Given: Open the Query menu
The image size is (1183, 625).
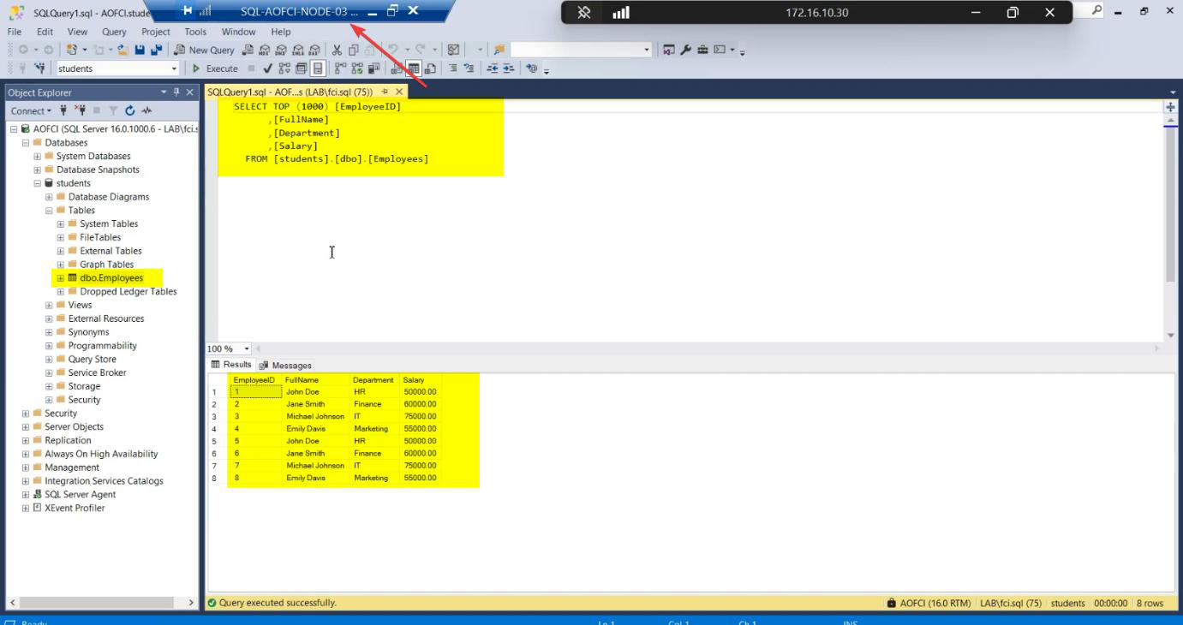Looking at the screenshot, I should point(114,32).
